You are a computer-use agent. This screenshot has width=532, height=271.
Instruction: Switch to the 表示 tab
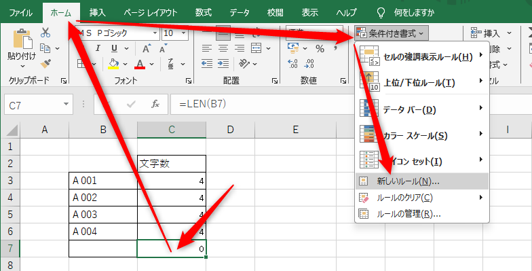[x=309, y=13]
